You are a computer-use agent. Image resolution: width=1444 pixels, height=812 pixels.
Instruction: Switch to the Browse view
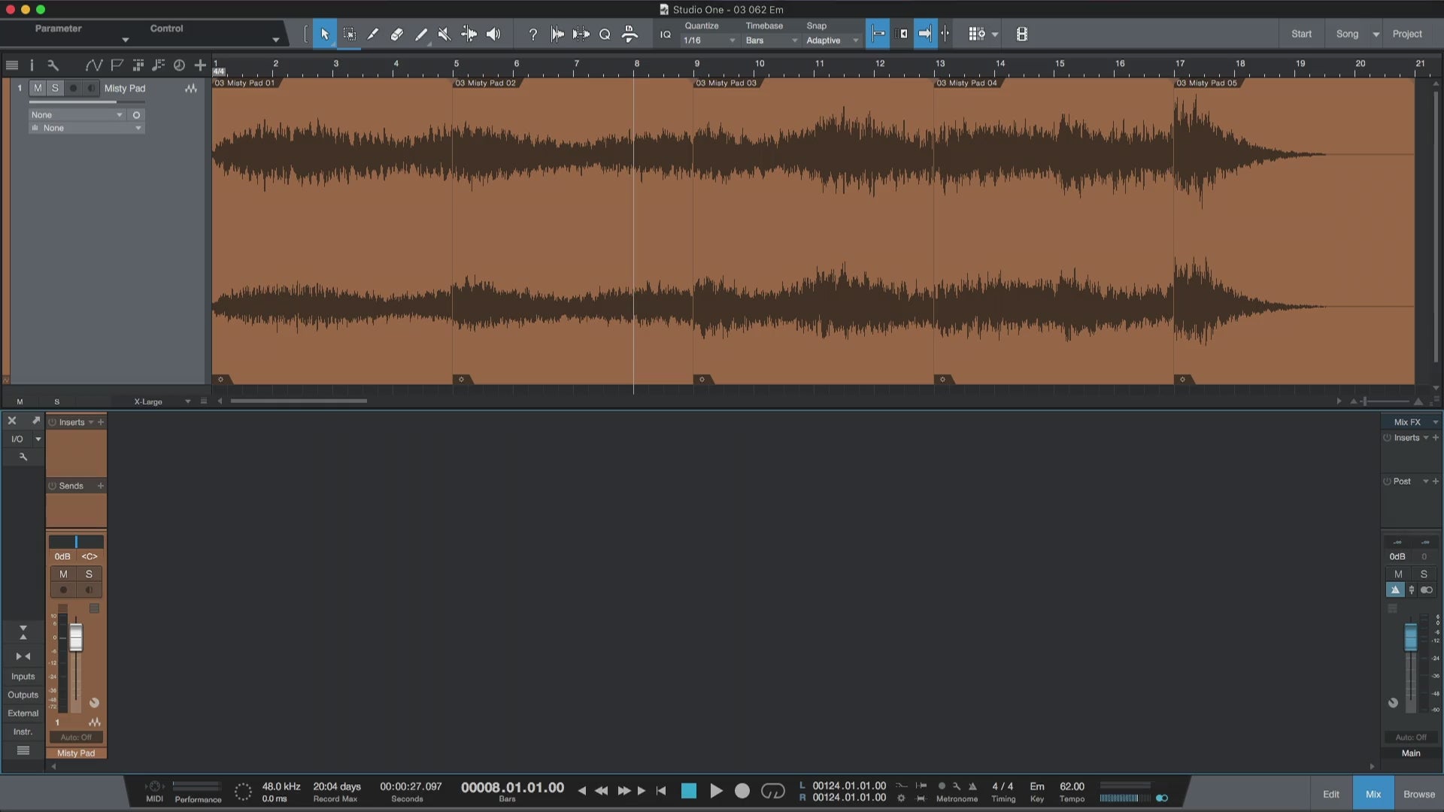[1418, 794]
